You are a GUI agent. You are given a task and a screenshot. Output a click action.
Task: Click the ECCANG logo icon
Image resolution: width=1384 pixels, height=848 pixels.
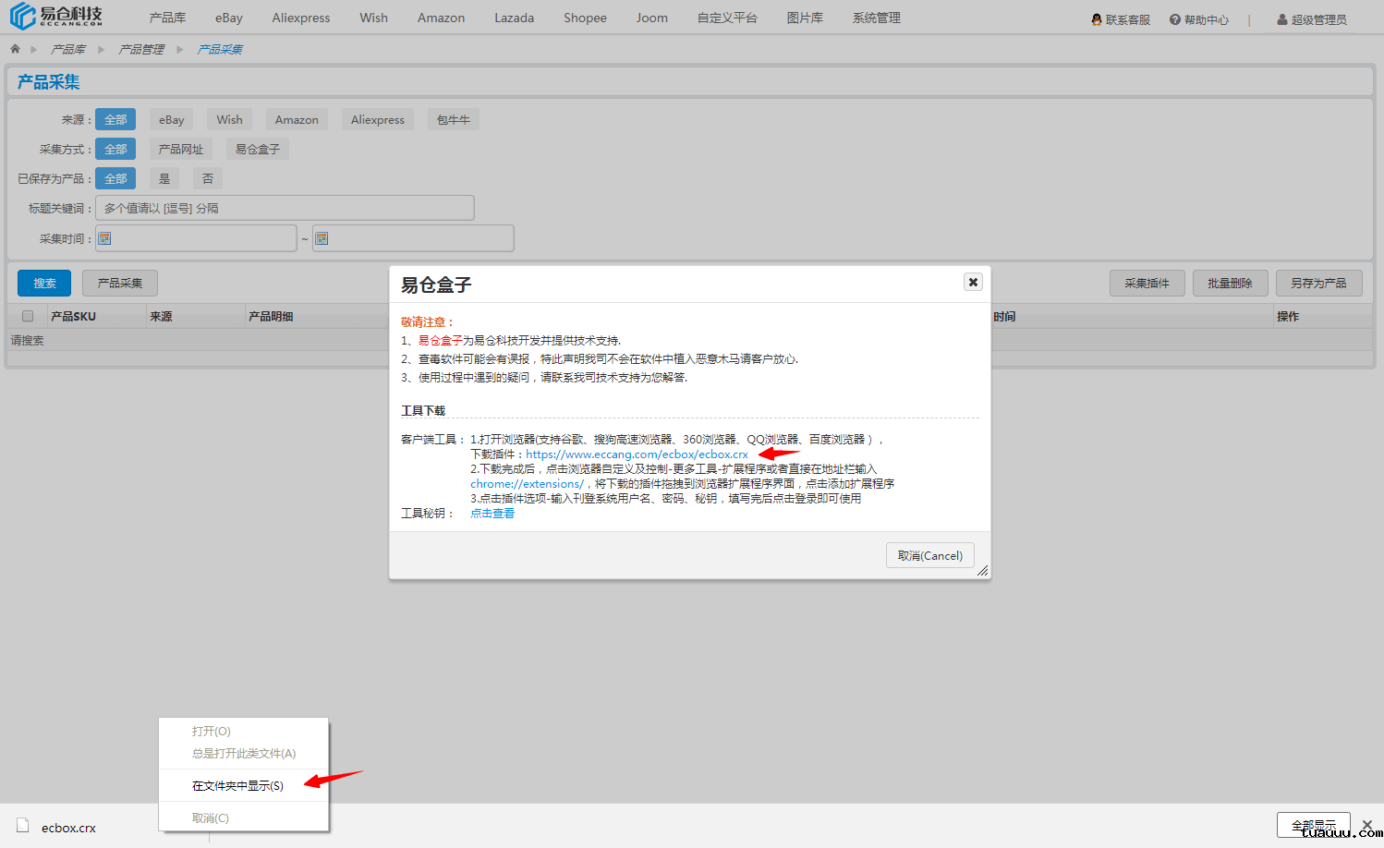tap(22, 17)
